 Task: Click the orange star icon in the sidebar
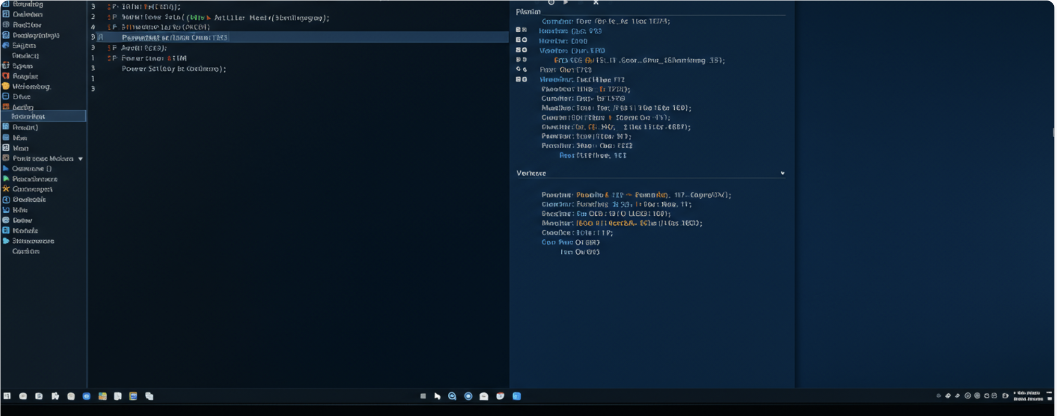pyautogui.click(x=6, y=189)
